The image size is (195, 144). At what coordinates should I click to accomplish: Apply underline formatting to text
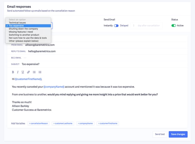[x=23, y=72]
